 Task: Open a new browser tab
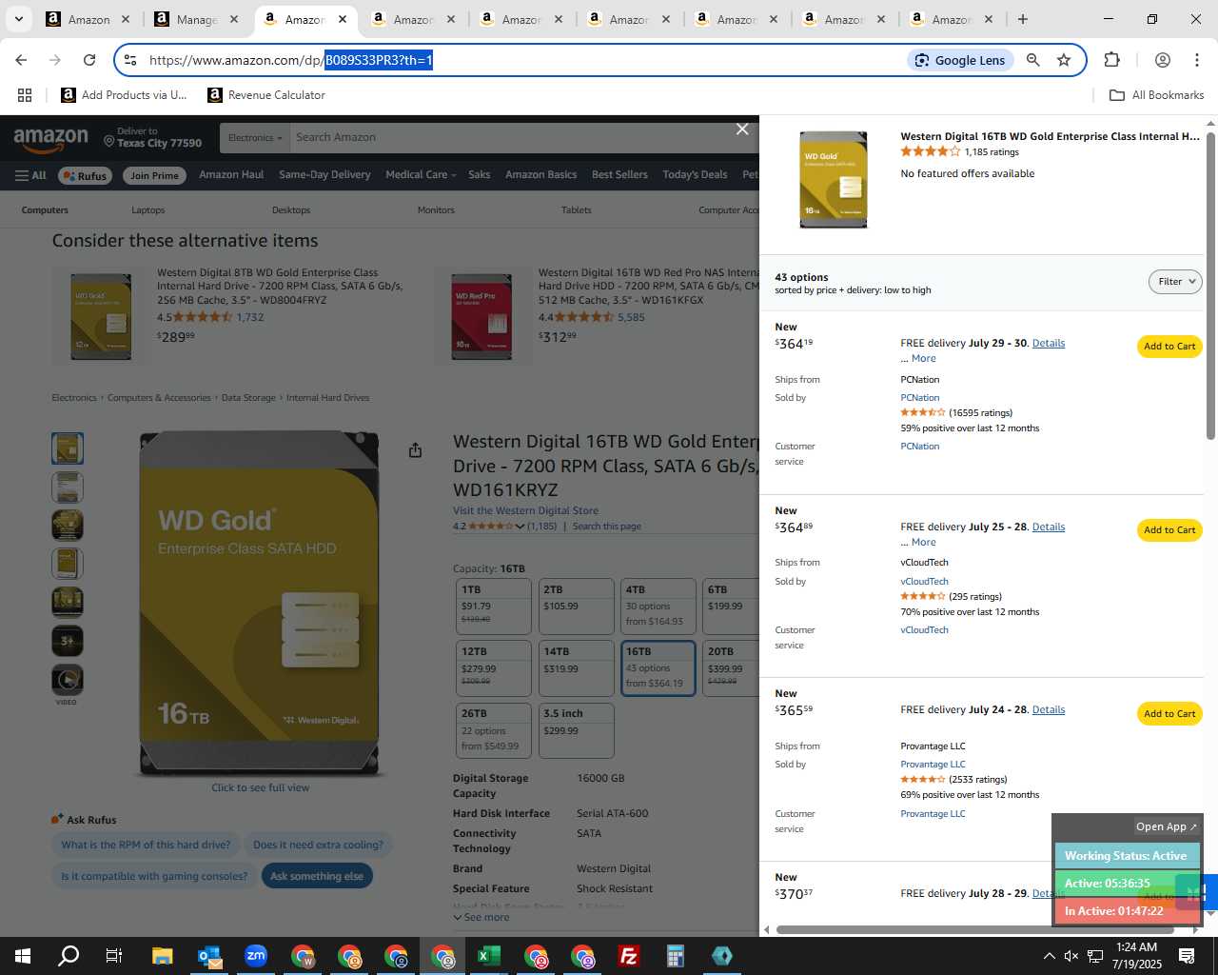[1023, 19]
